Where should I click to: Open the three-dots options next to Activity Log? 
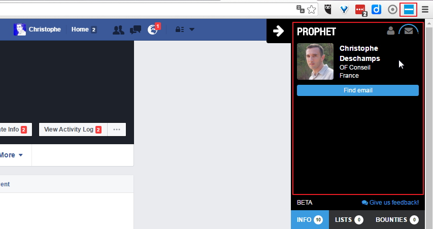coord(117,129)
